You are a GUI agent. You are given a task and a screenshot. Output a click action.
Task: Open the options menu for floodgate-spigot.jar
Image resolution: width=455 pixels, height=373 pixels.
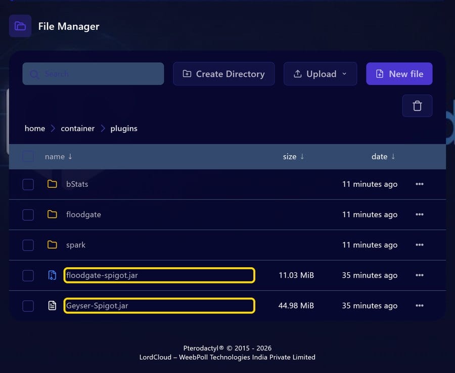point(419,275)
